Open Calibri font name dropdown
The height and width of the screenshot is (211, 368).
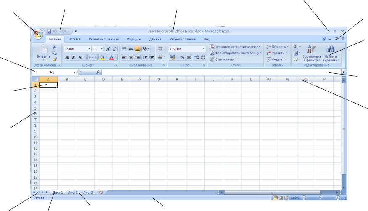(x=90, y=49)
